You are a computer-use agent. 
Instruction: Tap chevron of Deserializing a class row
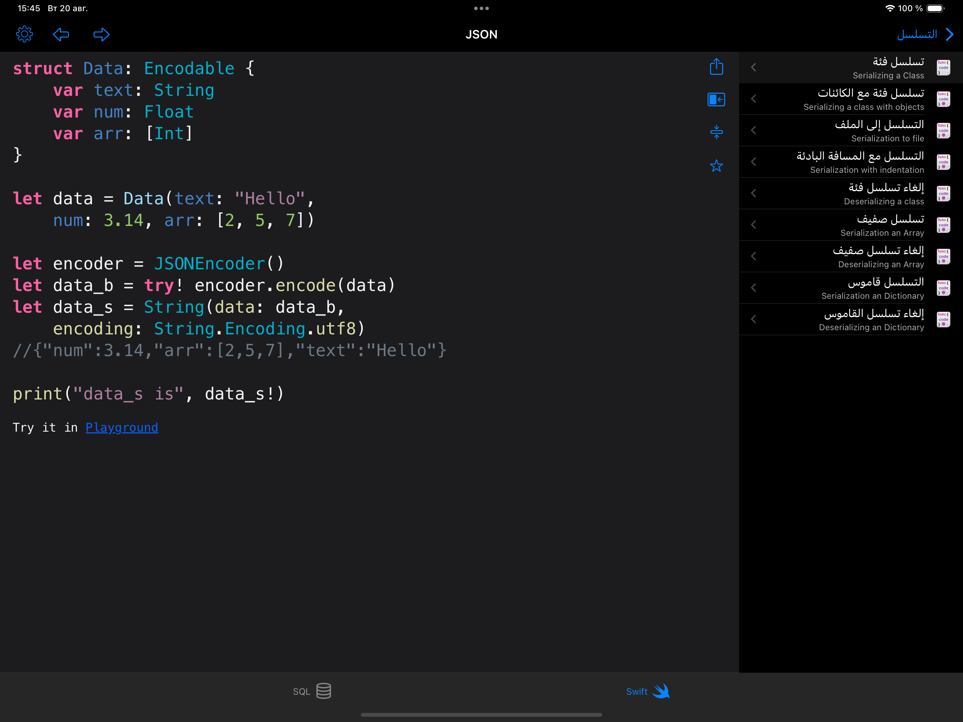[754, 193]
